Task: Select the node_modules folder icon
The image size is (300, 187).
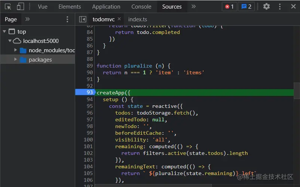Action: [x=23, y=50]
